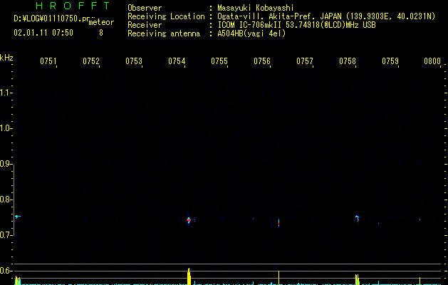Viewport: 448px width, 285px height.
Task: Click the 0758 time marker
Action: tap(348, 61)
